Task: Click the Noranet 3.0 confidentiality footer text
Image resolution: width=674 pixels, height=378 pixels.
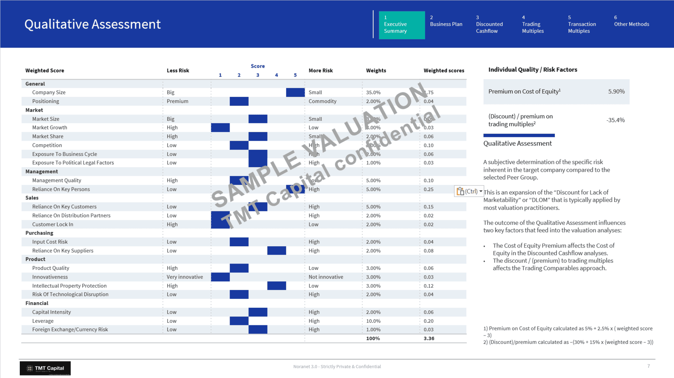Action: point(337,367)
